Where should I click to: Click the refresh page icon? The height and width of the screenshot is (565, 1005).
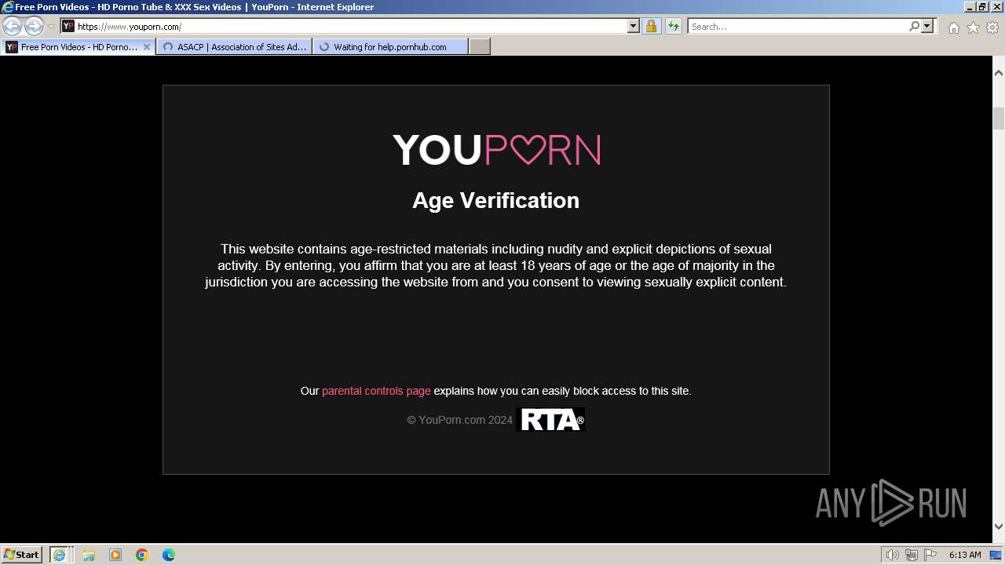[673, 26]
